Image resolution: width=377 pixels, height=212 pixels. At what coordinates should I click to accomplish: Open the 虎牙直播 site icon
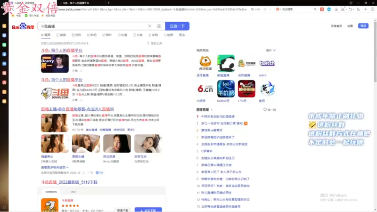(205, 63)
